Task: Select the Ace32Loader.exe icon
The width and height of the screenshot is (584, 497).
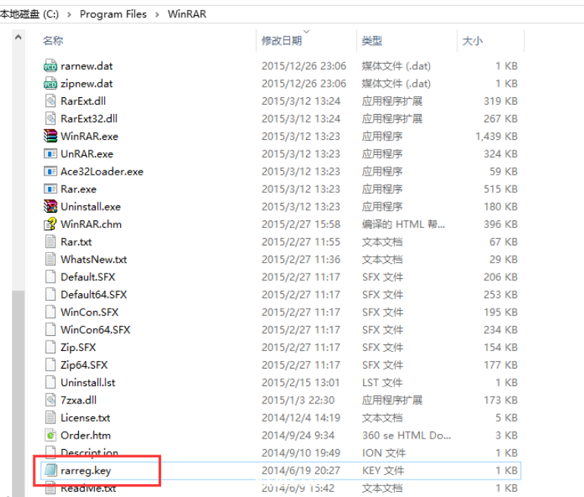Action: (x=50, y=172)
